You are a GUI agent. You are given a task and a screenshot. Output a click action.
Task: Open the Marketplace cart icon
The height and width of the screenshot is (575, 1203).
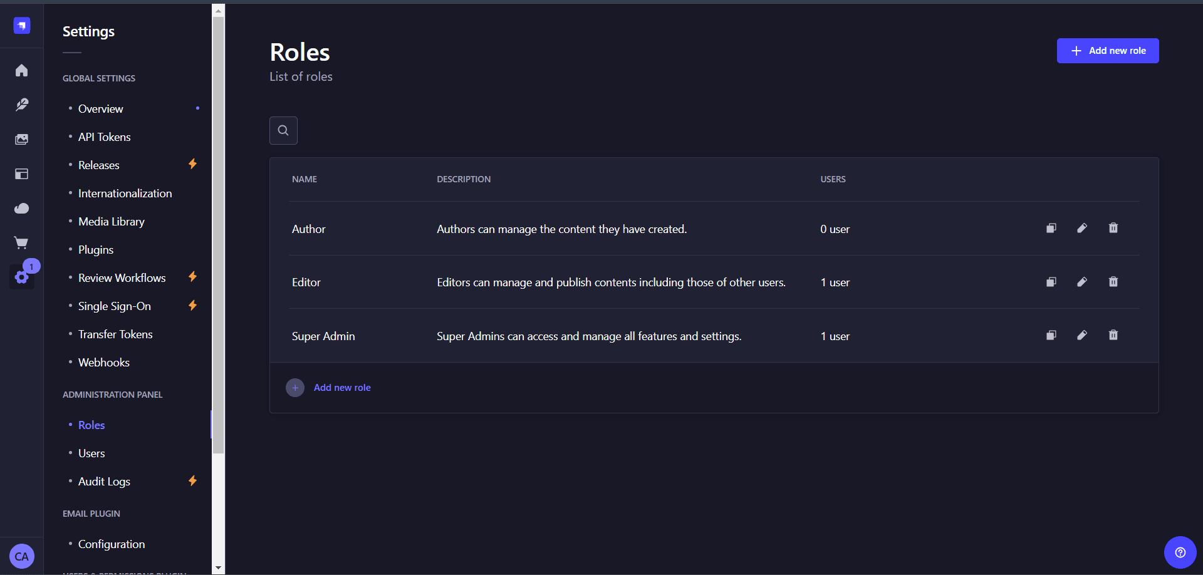(x=22, y=242)
